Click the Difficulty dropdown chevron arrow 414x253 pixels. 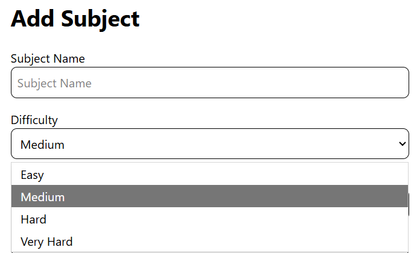(x=402, y=144)
